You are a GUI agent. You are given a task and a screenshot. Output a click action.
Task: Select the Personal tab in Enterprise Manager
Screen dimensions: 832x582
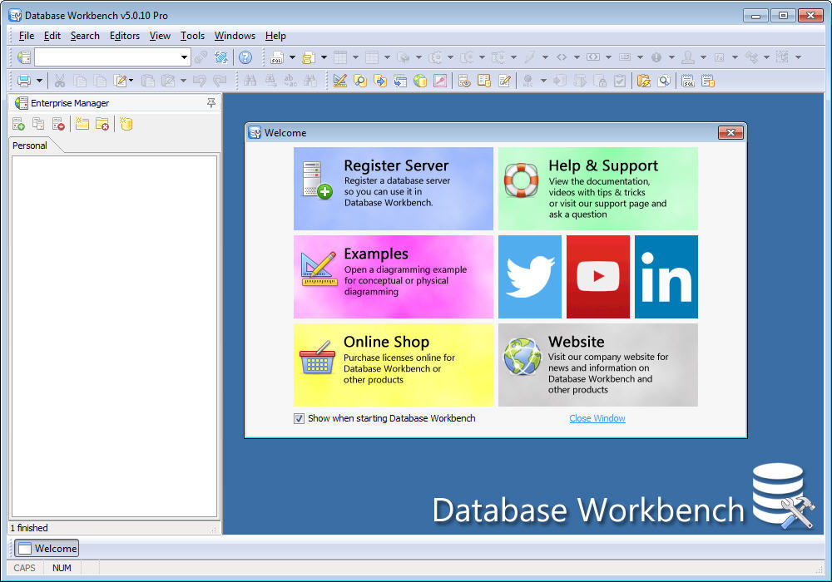coord(30,145)
